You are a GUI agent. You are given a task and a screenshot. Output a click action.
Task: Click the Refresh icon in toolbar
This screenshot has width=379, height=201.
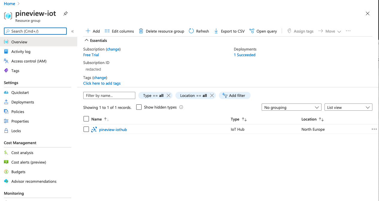pos(191,31)
